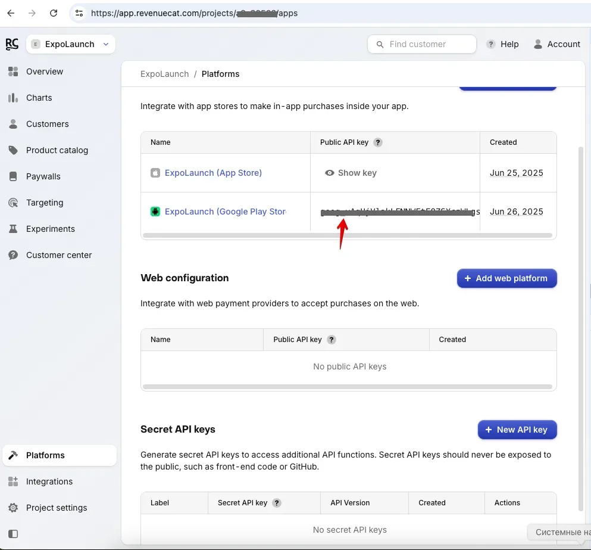Go to Customers section

pos(48,124)
